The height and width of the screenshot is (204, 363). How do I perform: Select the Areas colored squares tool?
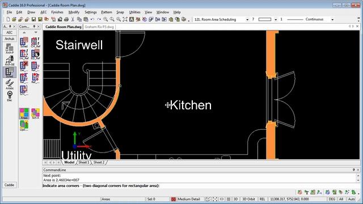[24, 113]
